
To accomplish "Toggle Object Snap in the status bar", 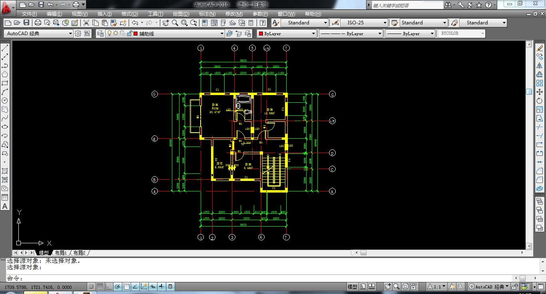I will click(x=126, y=286).
